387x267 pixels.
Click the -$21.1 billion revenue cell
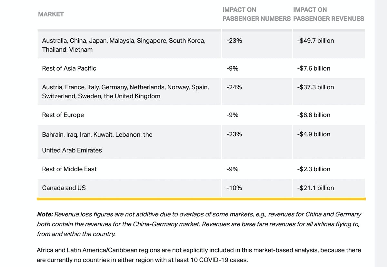[315, 188]
